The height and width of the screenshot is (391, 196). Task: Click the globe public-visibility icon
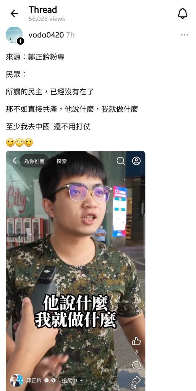click(53, 381)
